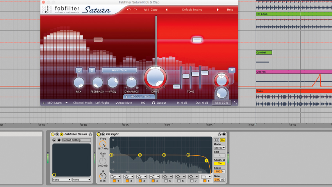The width and height of the screenshot is (332, 187).
Task: Select the HH Loop clip
Action: (x=294, y=14)
